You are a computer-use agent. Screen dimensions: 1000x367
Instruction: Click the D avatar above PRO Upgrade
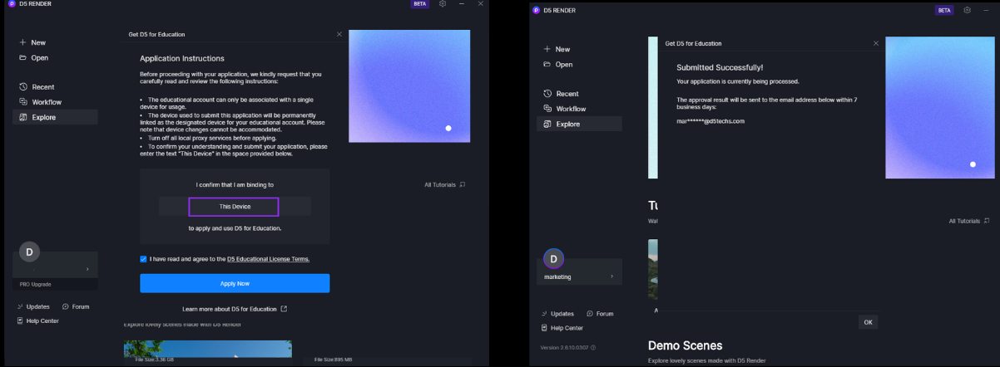click(29, 252)
